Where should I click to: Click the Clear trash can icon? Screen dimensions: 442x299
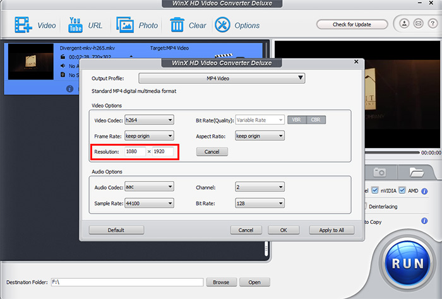point(177,25)
